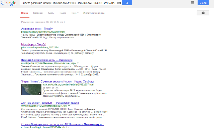The width and height of the screenshot is (214, 130).
Task: Open the 'Аналитики шутят - Пикабу' result
Action: tap(37, 29)
